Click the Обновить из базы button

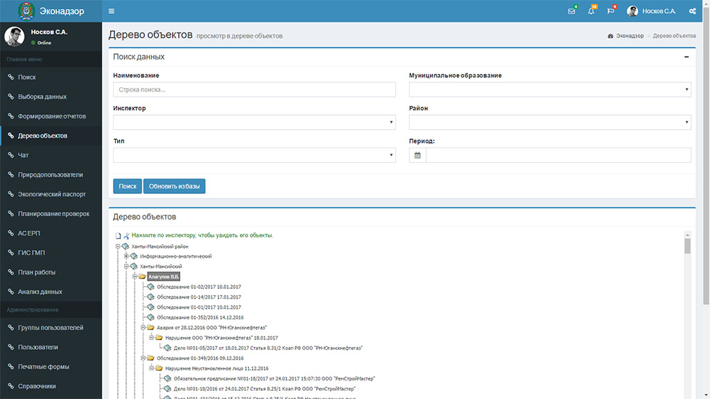click(174, 186)
